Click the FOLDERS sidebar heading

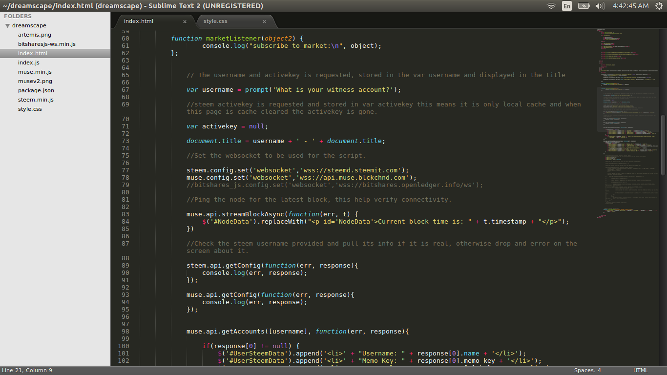18,16
